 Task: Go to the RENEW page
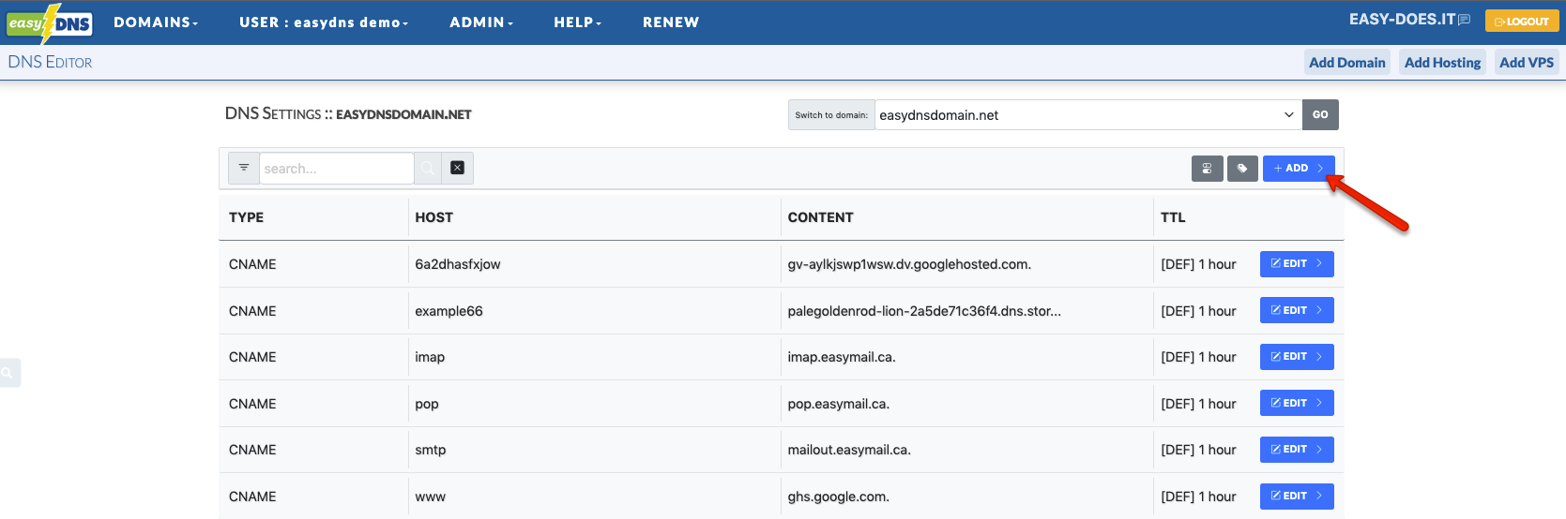pos(671,22)
